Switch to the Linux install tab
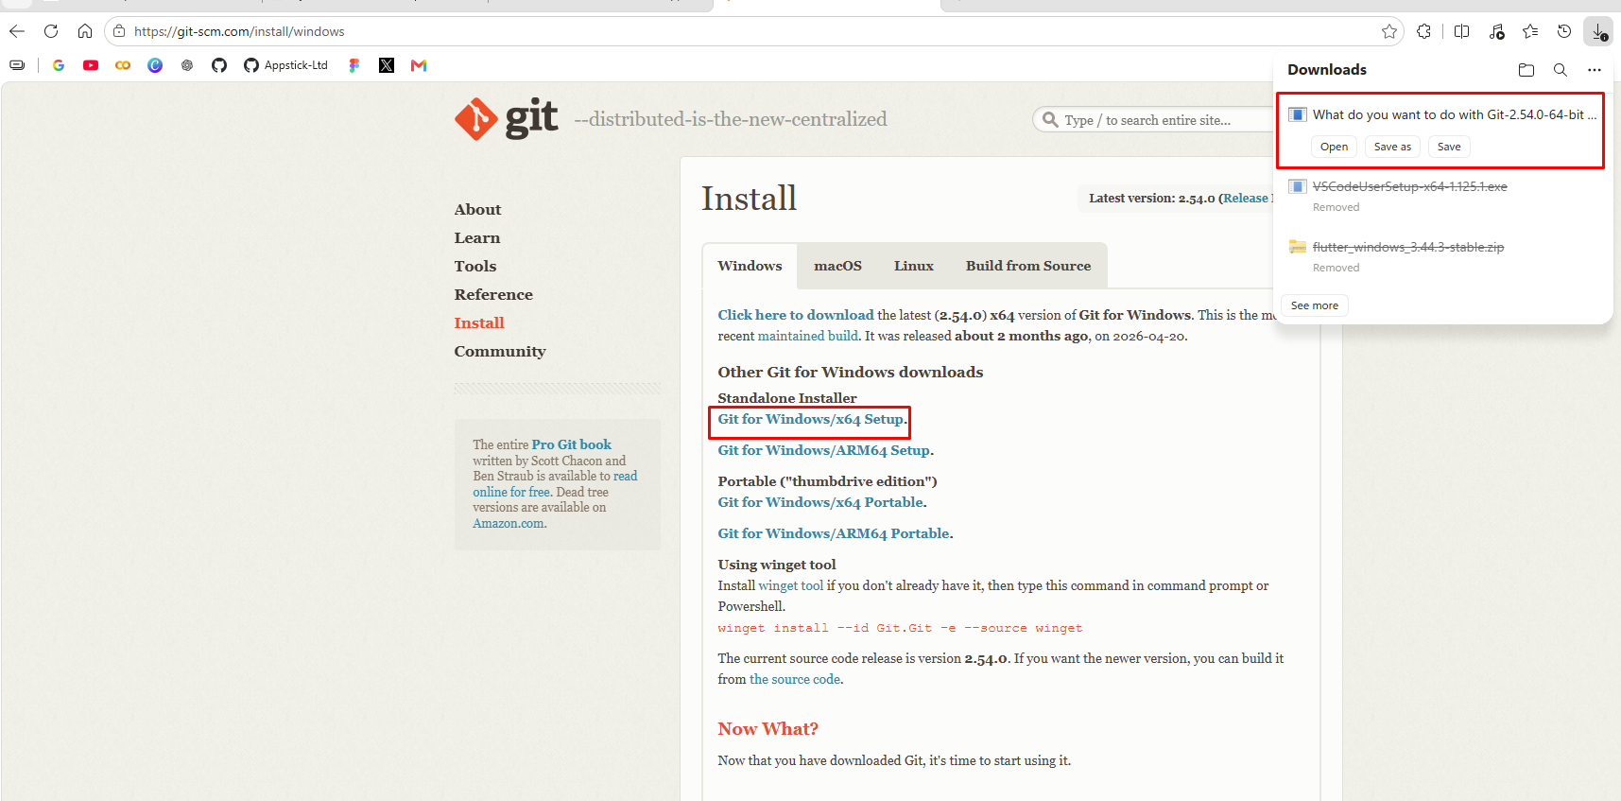Image resolution: width=1621 pixels, height=801 pixels. point(913,266)
